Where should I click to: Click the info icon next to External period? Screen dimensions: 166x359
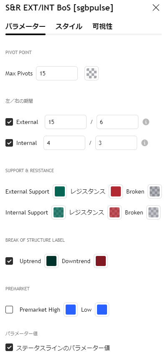146,122
